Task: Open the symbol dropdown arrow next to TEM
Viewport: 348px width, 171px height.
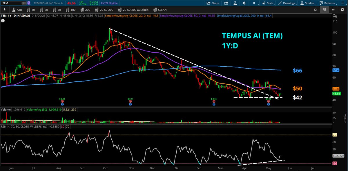Action: (23, 3)
